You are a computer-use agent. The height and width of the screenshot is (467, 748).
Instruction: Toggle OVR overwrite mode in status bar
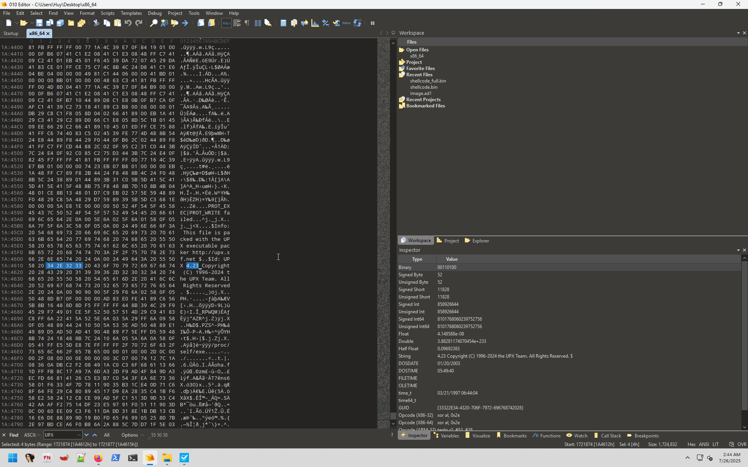coord(742,444)
